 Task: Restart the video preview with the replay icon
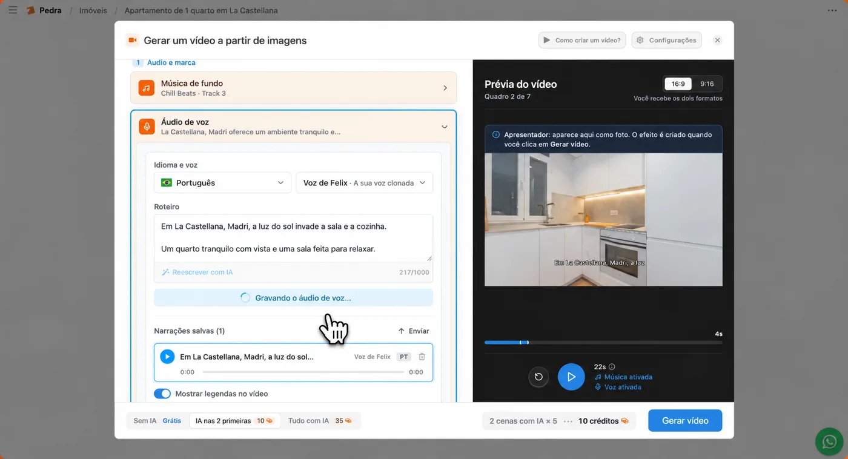538,377
